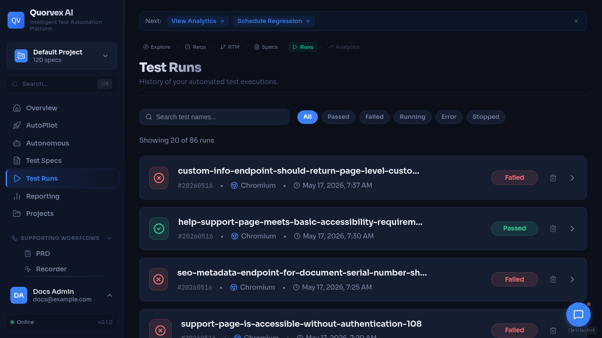Image resolution: width=602 pixels, height=338 pixels.
Task: Click the Passed badge on help-support-page run
Action: (515, 229)
